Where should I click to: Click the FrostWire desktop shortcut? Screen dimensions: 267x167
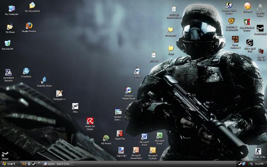(26, 71)
